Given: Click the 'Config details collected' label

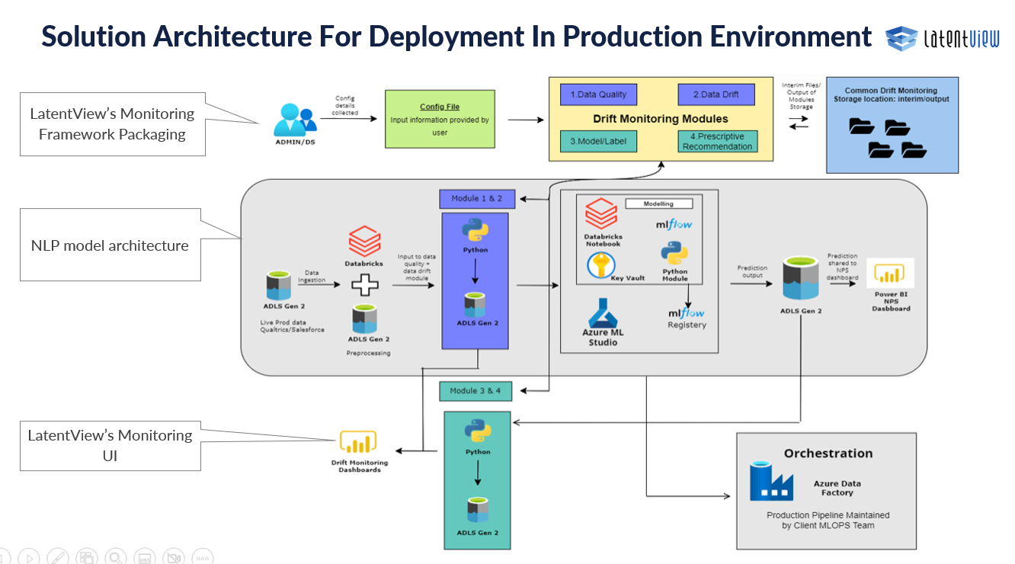Looking at the screenshot, I should point(344,106).
